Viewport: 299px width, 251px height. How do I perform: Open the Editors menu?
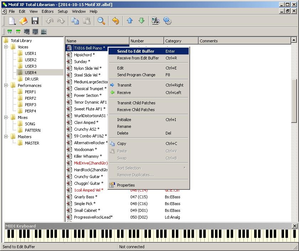(x=47, y=11)
